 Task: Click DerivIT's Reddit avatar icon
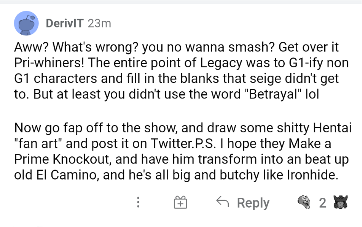click(x=27, y=23)
